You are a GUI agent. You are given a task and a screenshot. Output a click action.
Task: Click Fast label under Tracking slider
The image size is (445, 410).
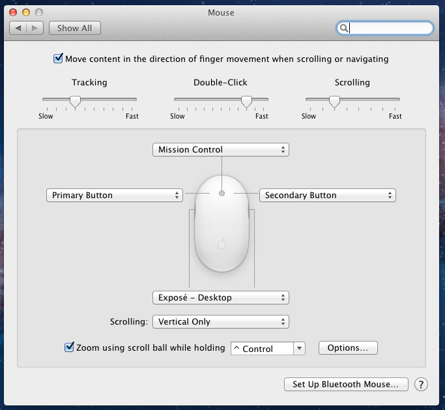(132, 116)
